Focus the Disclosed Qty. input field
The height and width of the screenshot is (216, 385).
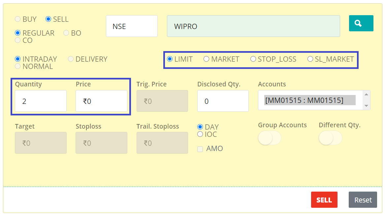[223, 101]
